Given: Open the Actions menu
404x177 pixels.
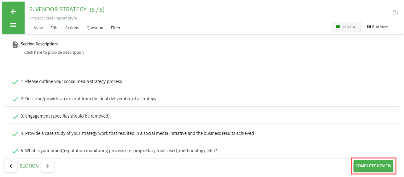Looking at the screenshot, I should [x=72, y=28].
